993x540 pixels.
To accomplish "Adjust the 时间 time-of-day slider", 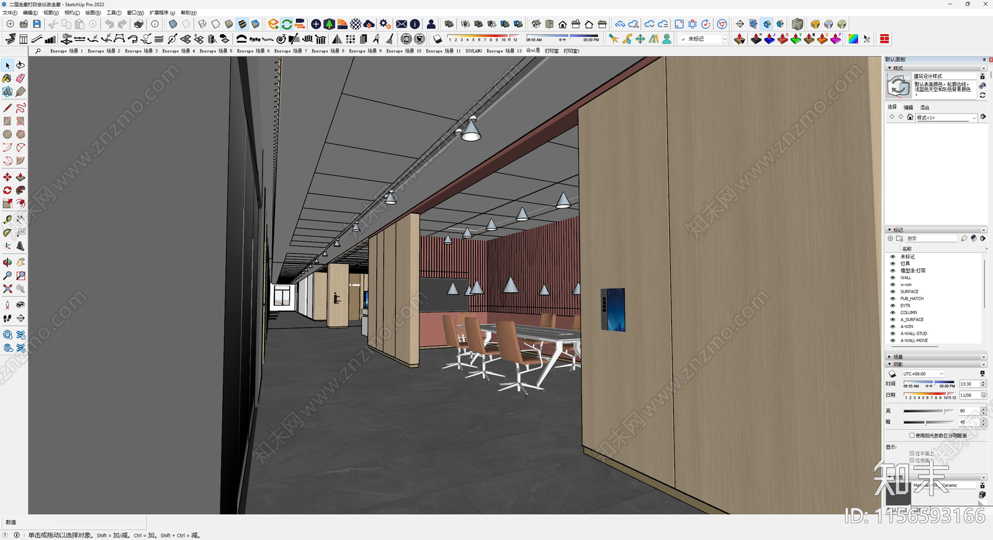I will tap(929, 384).
